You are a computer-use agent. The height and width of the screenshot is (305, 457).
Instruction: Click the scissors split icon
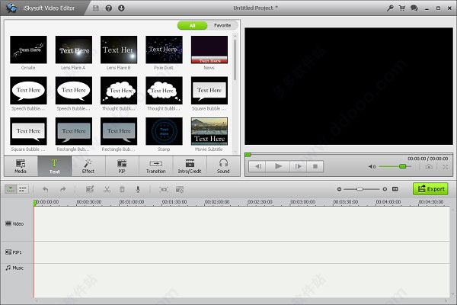click(107, 189)
